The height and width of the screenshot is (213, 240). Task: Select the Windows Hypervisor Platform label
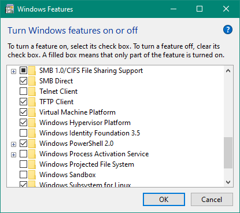(x=85, y=123)
